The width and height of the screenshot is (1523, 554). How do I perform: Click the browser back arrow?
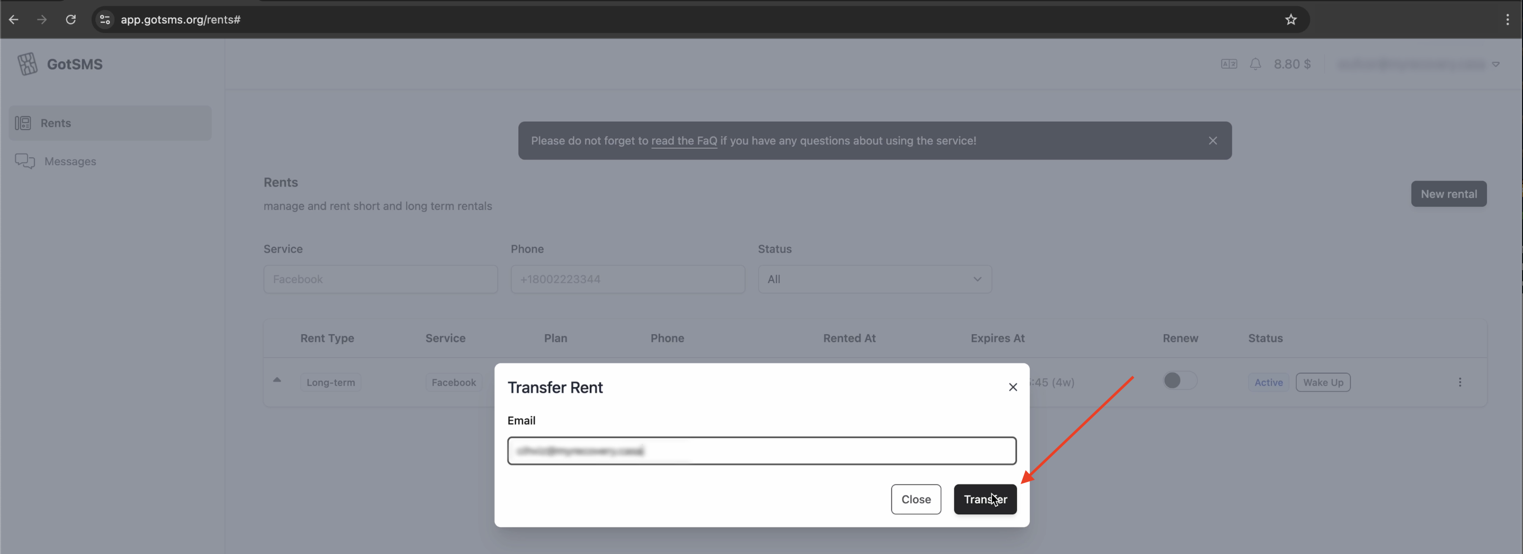pyautogui.click(x=14, y=20)
